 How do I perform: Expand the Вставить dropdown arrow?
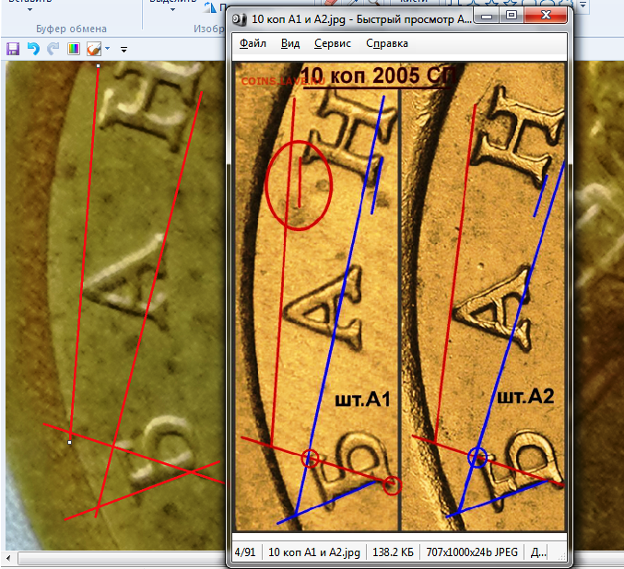29,9
